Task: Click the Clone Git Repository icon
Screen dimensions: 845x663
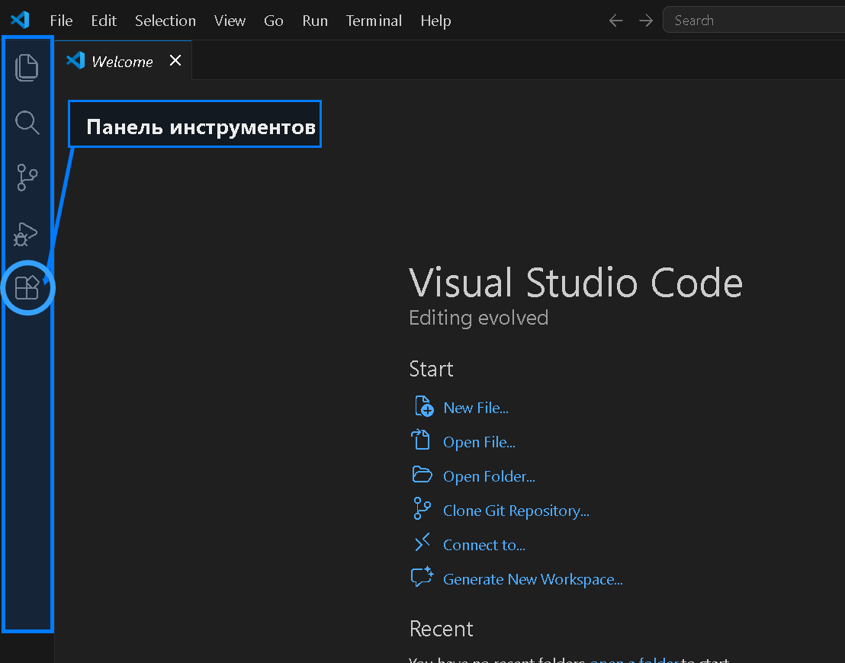Action: 422,508
